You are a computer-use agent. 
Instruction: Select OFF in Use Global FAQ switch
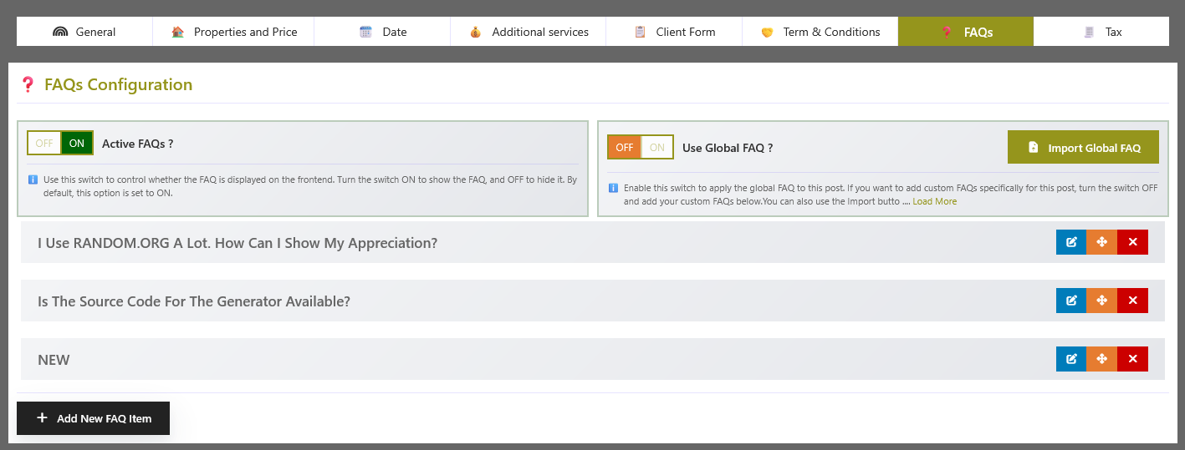tap(625, 147)
